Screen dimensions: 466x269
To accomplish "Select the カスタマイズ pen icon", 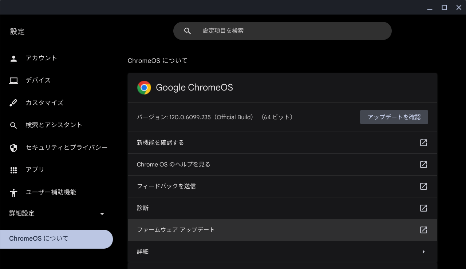I will click(13, 103).
